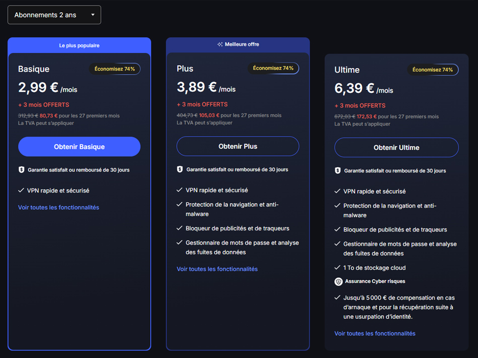Select the Meilleure offre banner

tap(238, 44)
